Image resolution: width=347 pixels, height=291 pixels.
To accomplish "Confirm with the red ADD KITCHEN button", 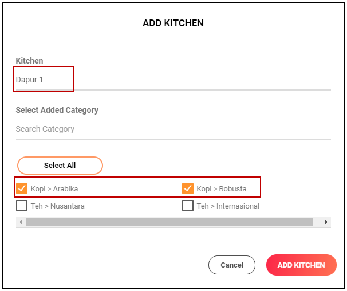I will 301,265.
